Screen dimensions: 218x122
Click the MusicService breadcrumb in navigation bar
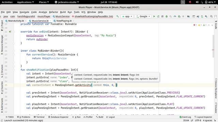[61, 16]
